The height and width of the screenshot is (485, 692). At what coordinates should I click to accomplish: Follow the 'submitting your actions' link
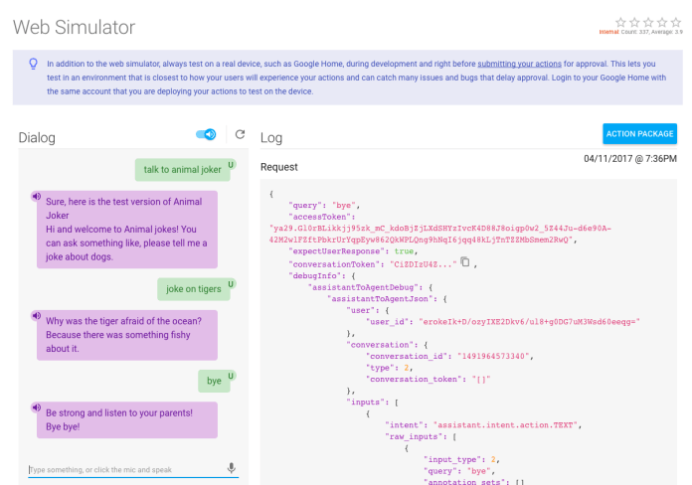pos(542,63)
